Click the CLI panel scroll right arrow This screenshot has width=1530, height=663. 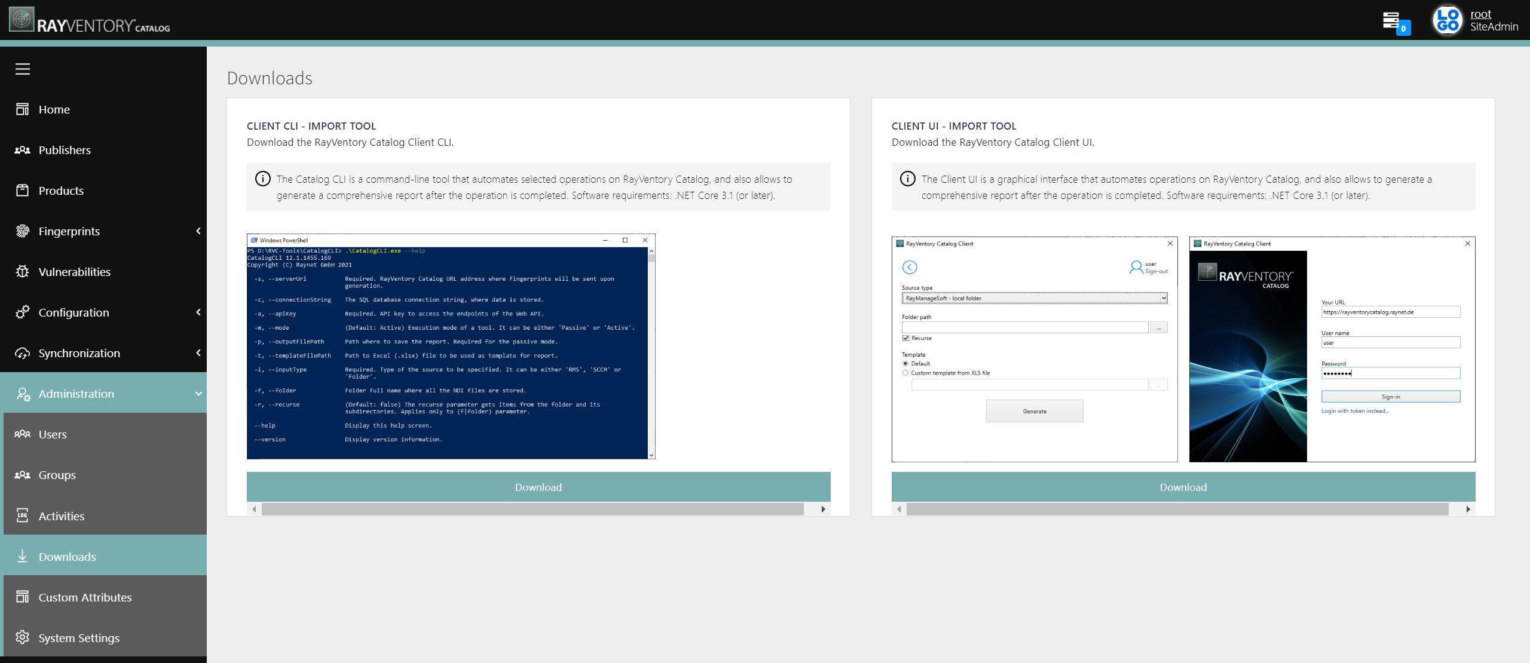pyautogui.click(x=823, y=509)
